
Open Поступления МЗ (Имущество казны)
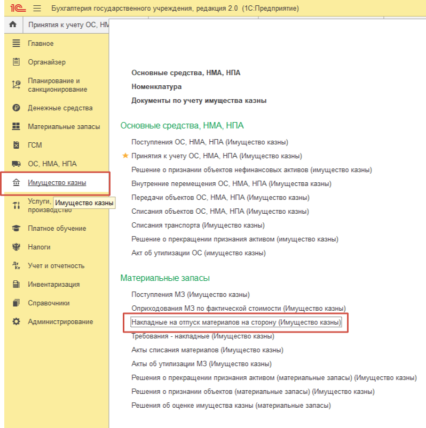(191, 295)
